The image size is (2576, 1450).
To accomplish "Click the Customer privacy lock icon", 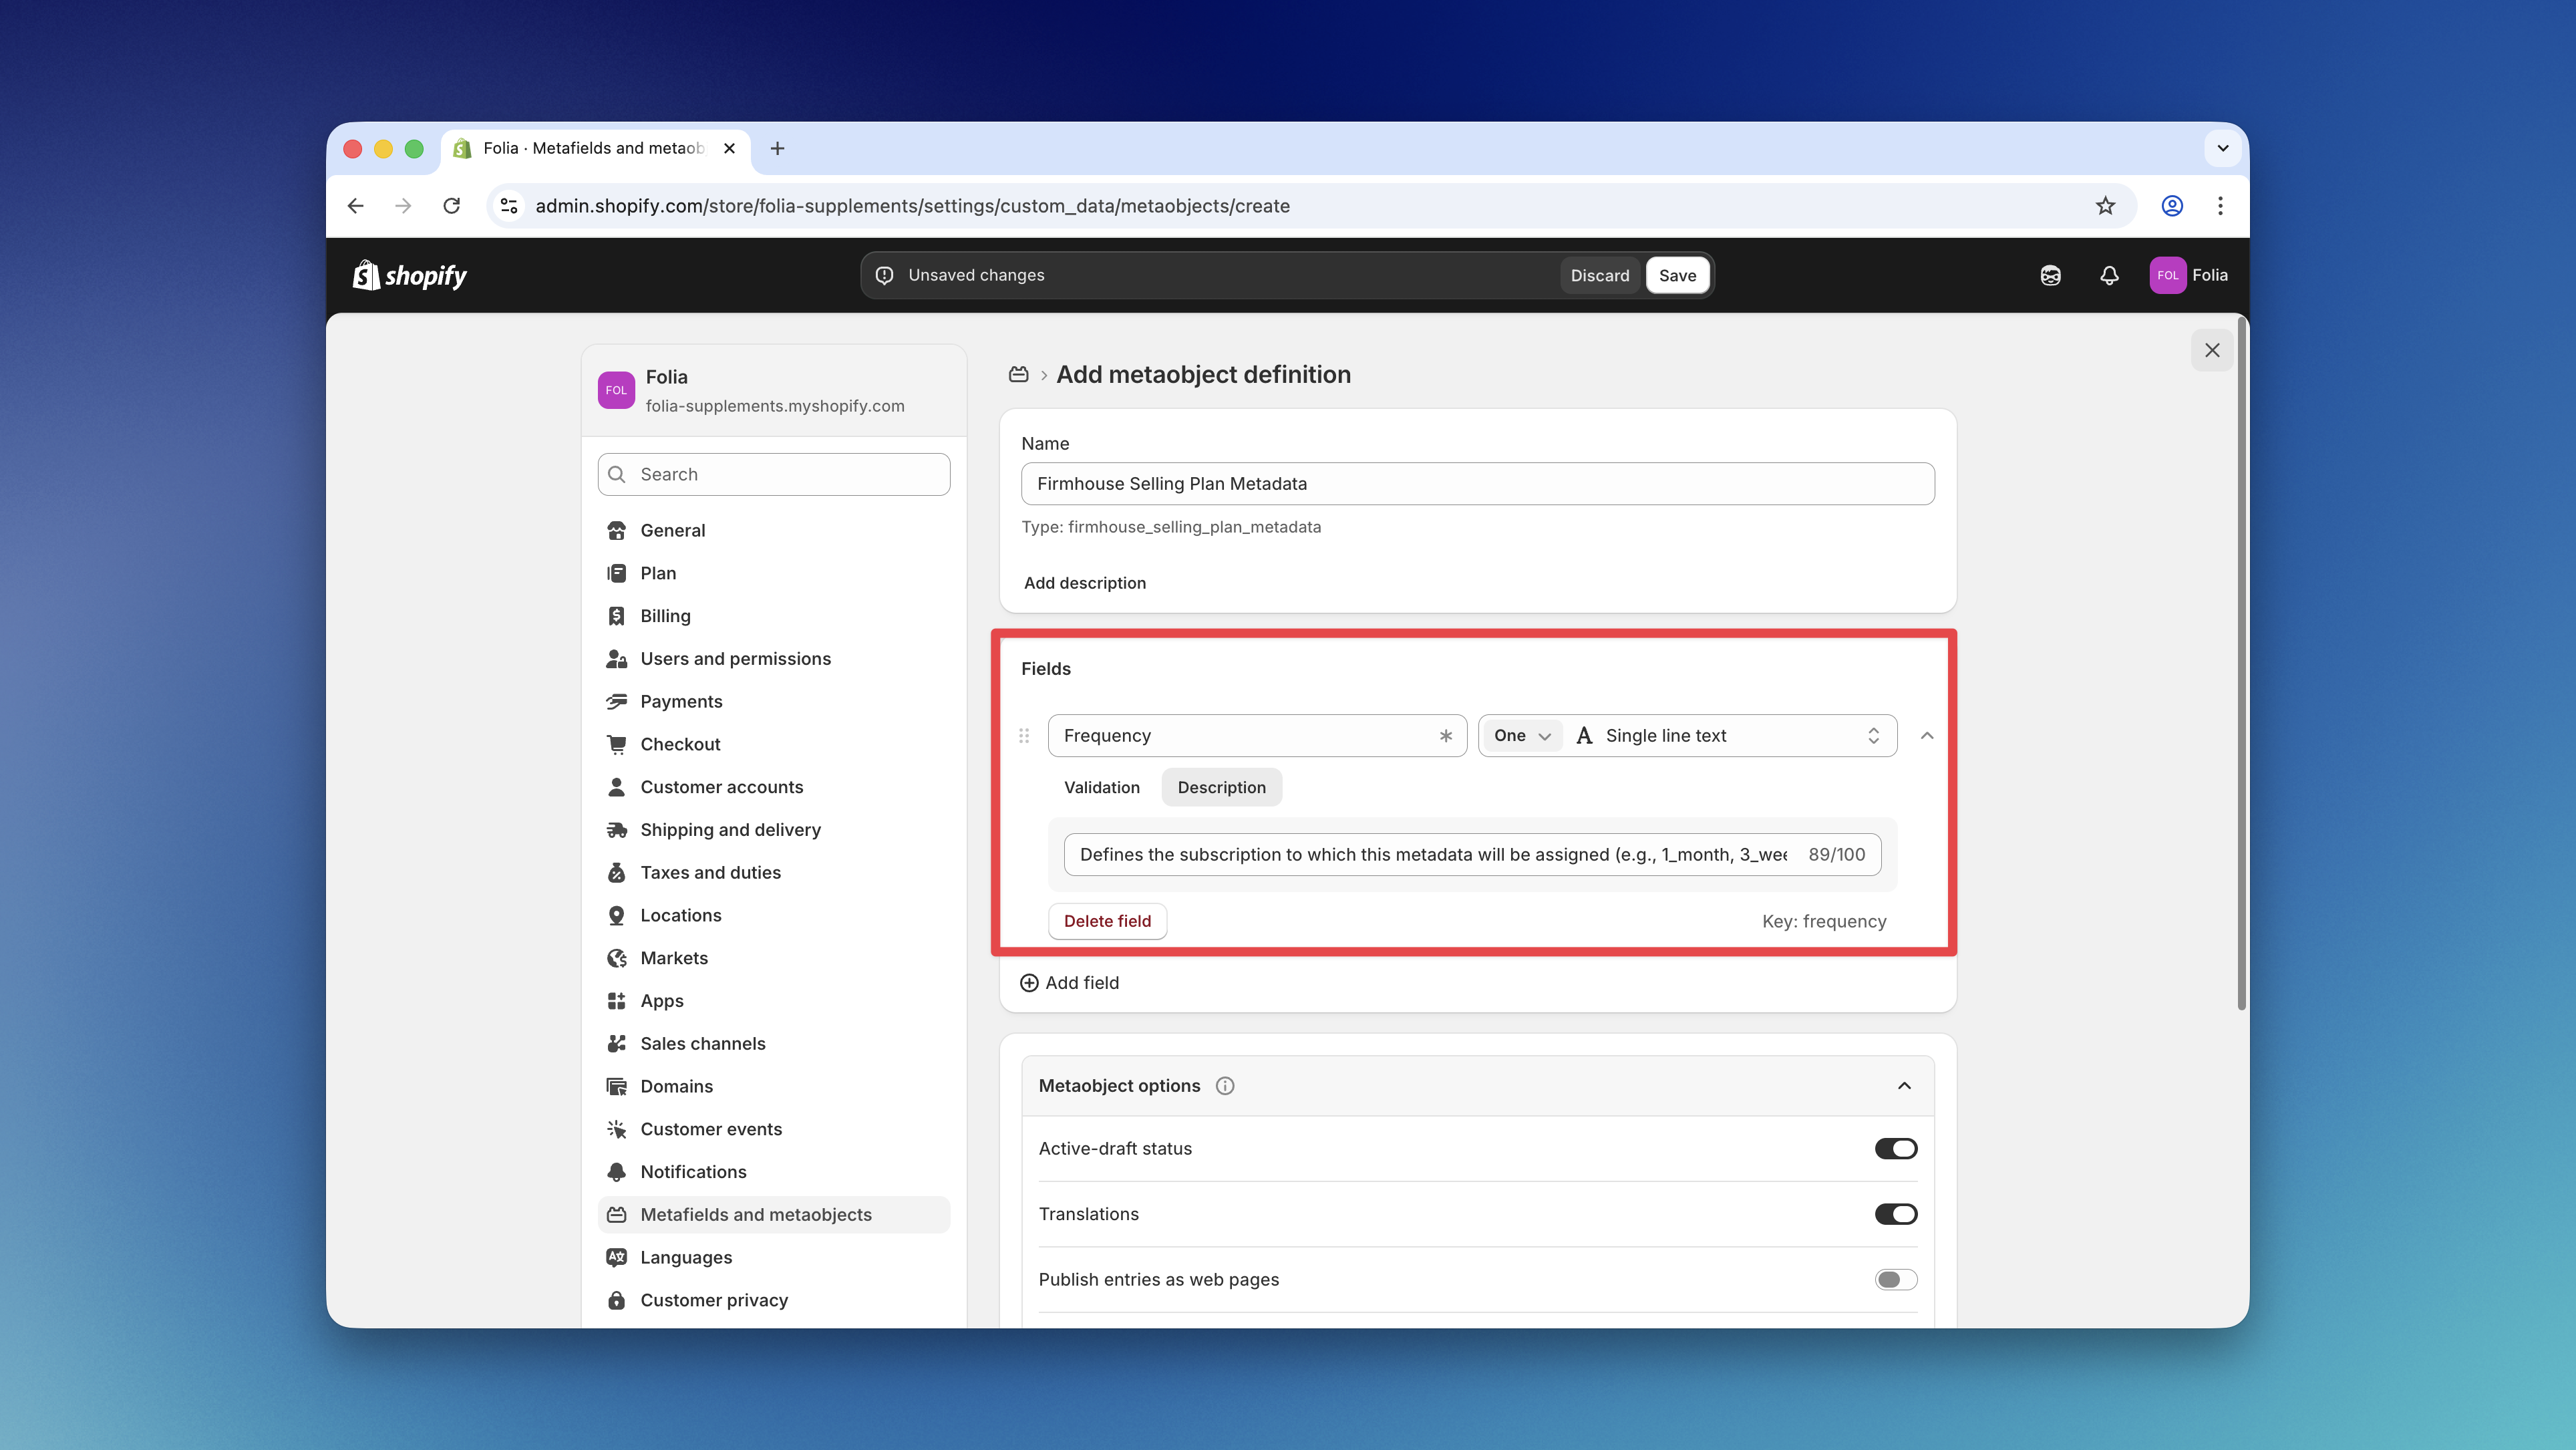I will coord(616,1300).
